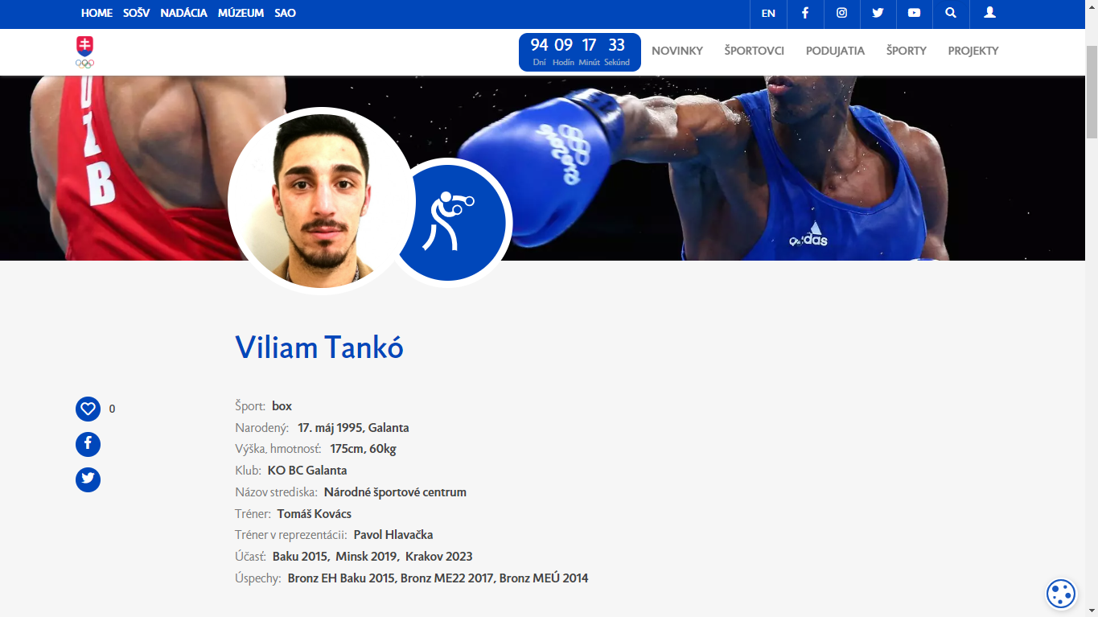Go to Slovak Olympic logo home
Screen dimensions: 1098x617
pos(84,52)
